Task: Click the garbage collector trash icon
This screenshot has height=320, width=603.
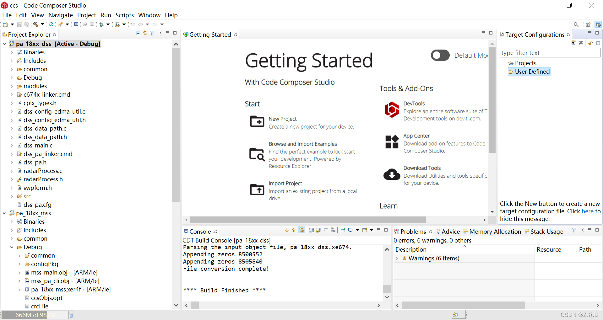Action: (x=71, y=315)
